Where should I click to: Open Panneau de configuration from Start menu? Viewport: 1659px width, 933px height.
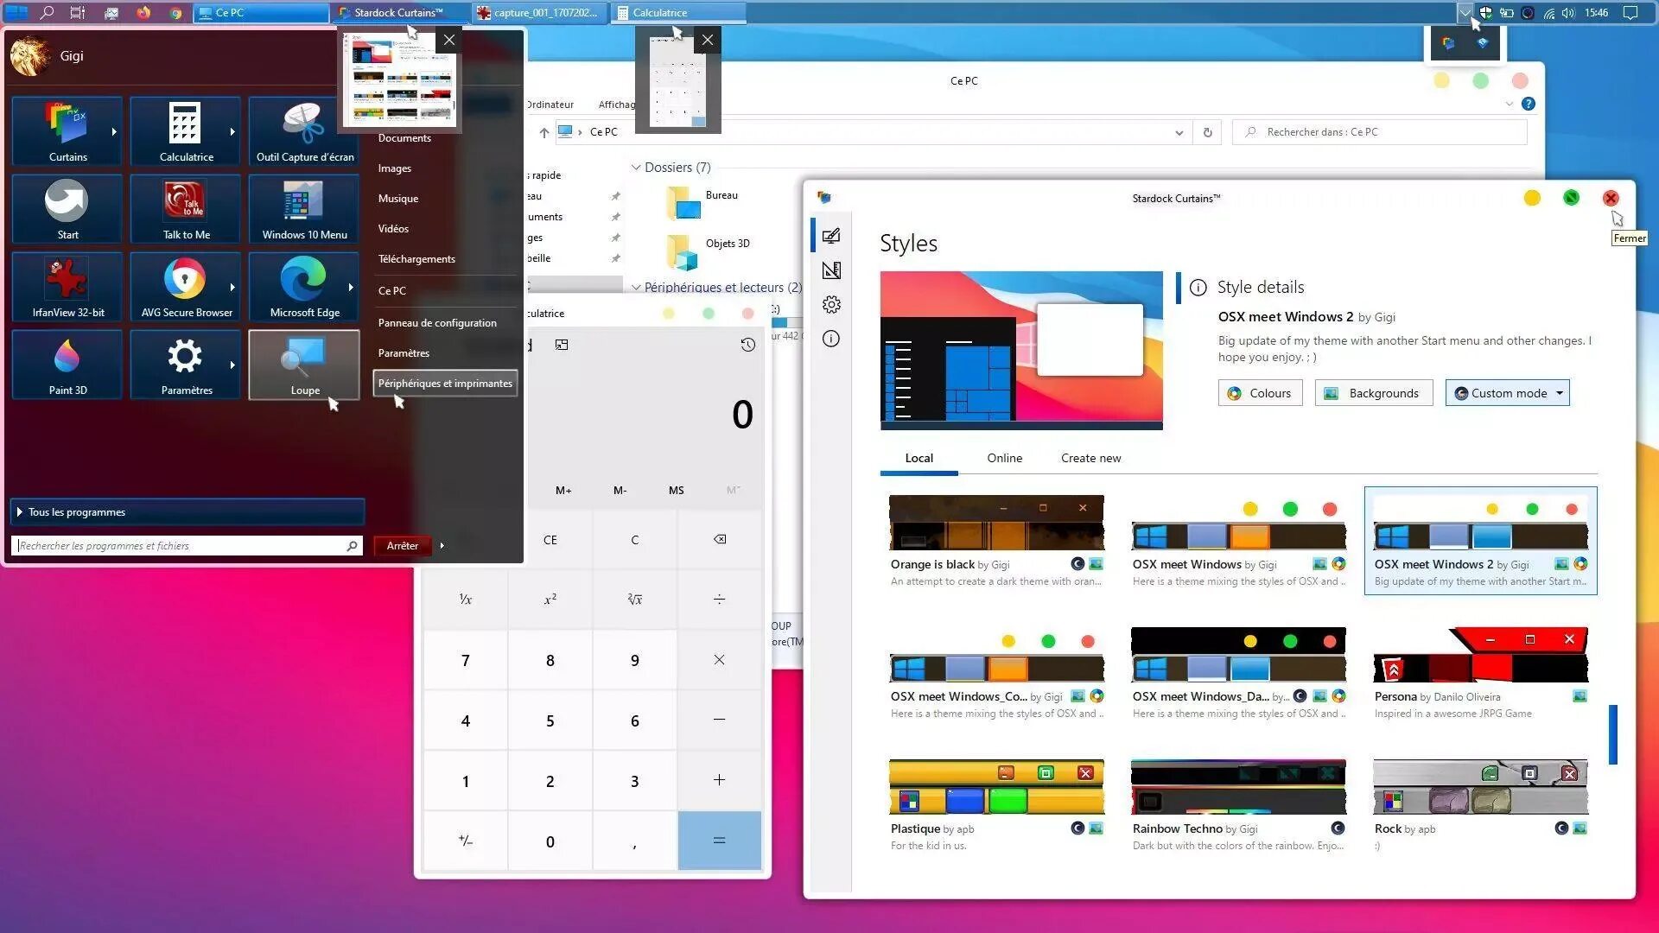(437, 322)
